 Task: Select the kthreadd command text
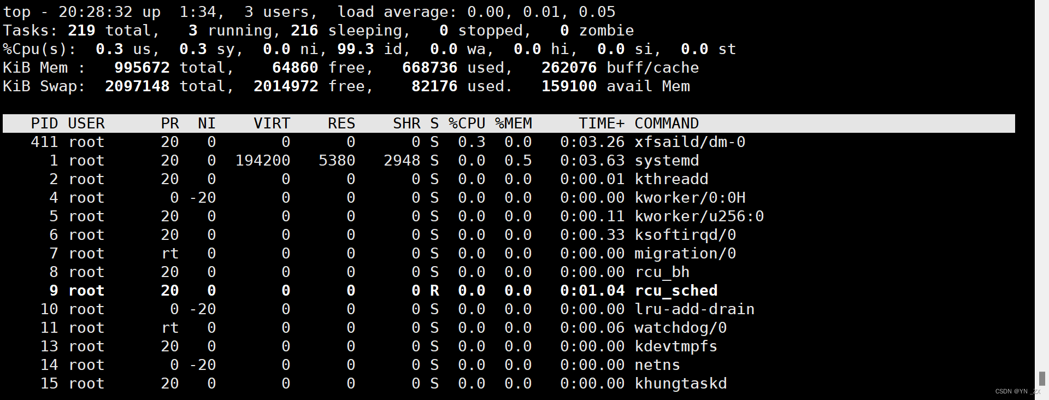pos(671,179)
